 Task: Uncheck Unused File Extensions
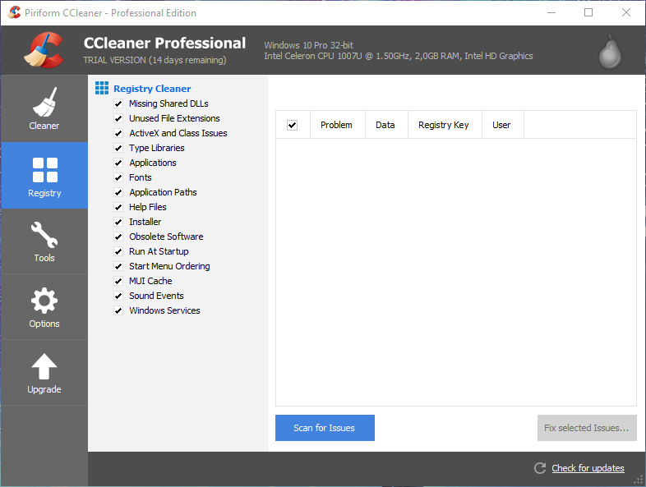tap(118, 118)
